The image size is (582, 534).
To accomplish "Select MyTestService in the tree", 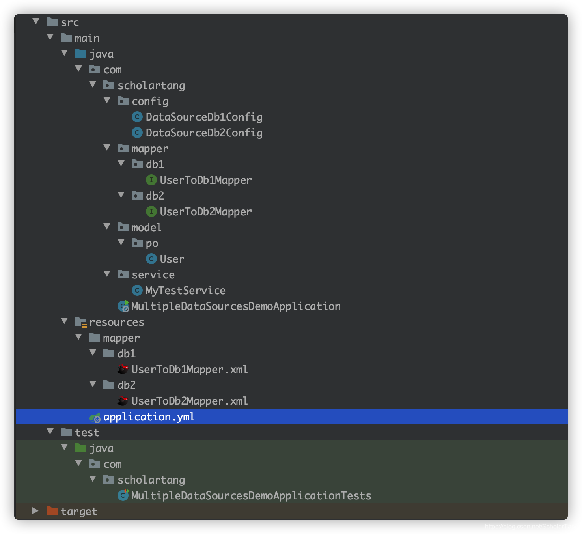I will point(185,291).
